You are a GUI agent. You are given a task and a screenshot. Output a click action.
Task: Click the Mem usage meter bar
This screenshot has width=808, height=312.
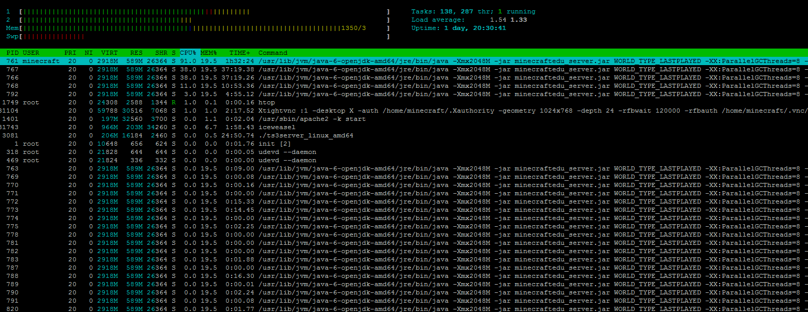[x=204, y=28]
